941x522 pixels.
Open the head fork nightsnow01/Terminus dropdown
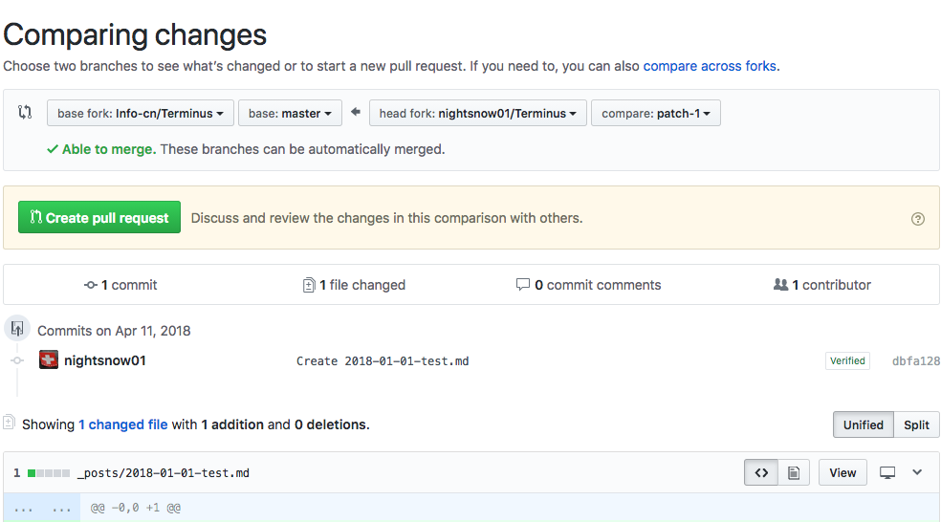click(x=478, y=113)
